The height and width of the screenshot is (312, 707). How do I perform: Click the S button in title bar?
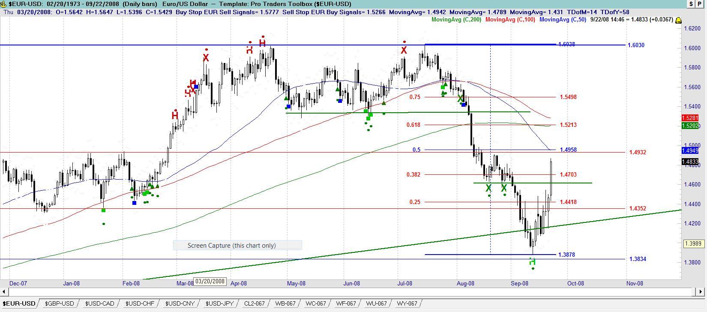(691, 4)
